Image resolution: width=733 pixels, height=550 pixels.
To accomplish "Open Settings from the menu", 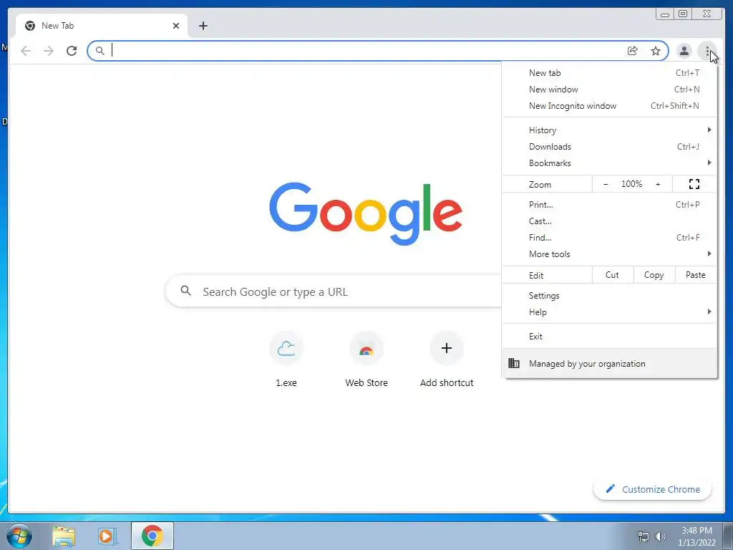I will coord(610,296).
